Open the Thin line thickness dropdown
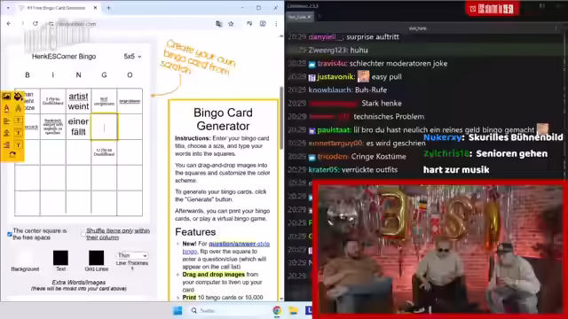This screenshot has width=568, height=319. 132,255
